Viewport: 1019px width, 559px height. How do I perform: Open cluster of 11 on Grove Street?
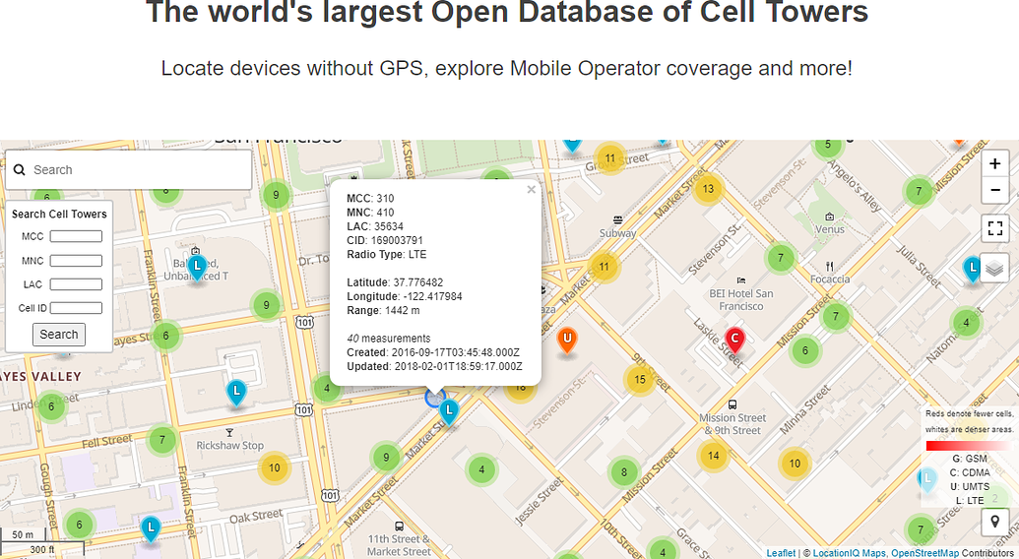tap(609, 158)
